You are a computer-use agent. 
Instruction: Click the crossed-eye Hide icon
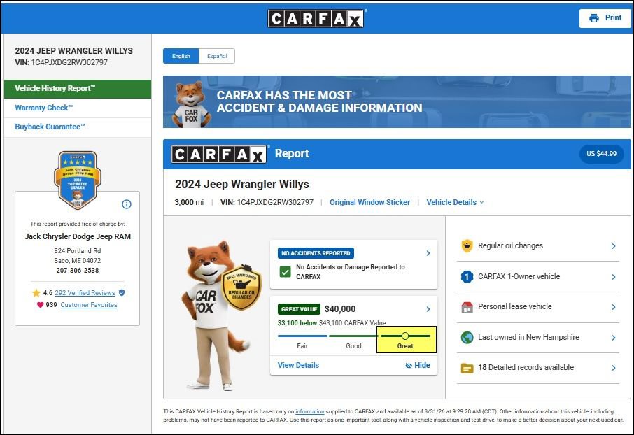coord(409,366)
